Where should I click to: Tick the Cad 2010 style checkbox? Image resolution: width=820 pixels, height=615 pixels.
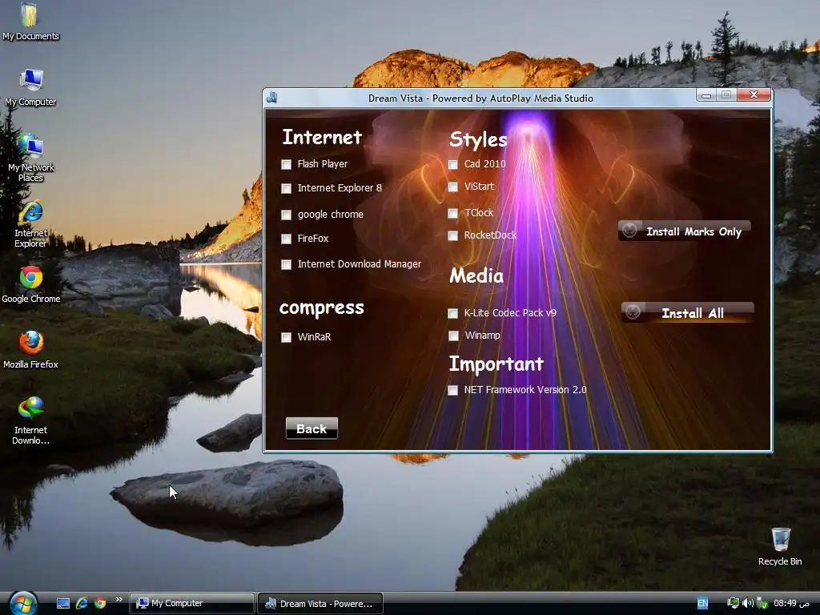(x=453, y=164)
